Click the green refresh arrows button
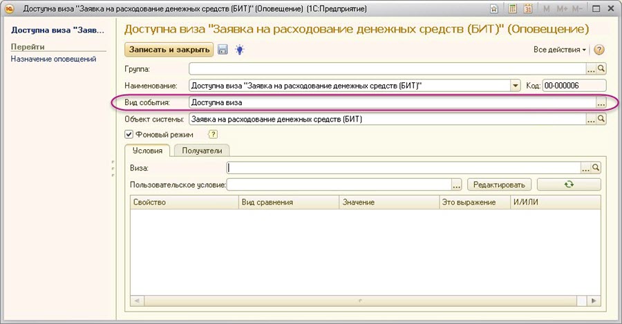The image size is (622, 324). pos(569,184)
